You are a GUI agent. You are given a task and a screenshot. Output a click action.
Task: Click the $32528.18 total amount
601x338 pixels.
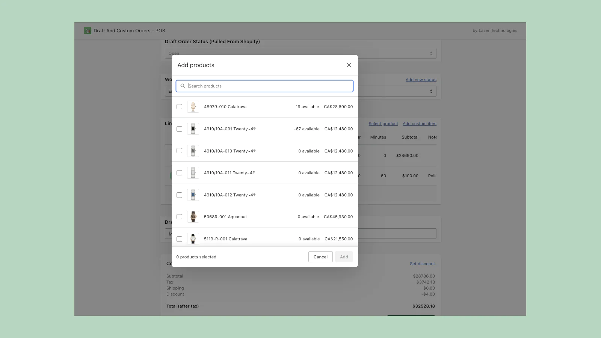click(424, 306)
